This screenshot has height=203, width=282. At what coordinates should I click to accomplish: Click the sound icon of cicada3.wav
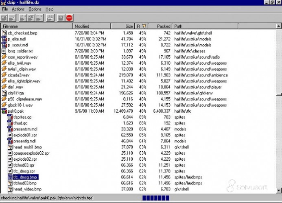point(4,75)
